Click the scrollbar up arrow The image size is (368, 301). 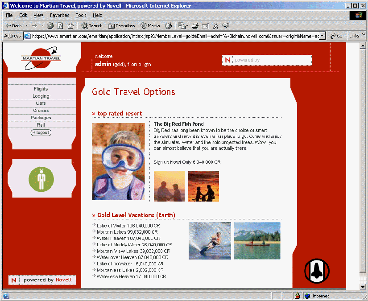coord(363,45)
